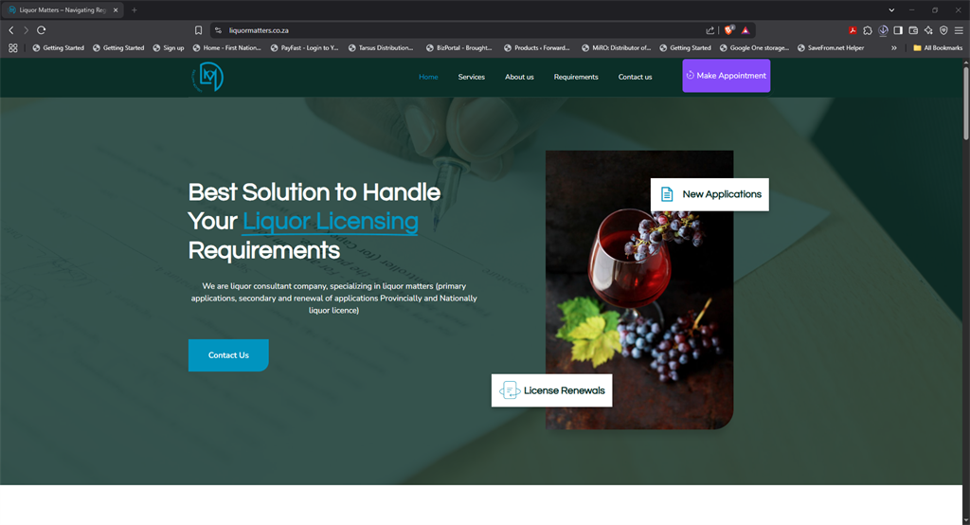Expand hidden bookmarks with double chevron
The height and width of the screenshot is (525, 970).
click(x=894, y=47)
